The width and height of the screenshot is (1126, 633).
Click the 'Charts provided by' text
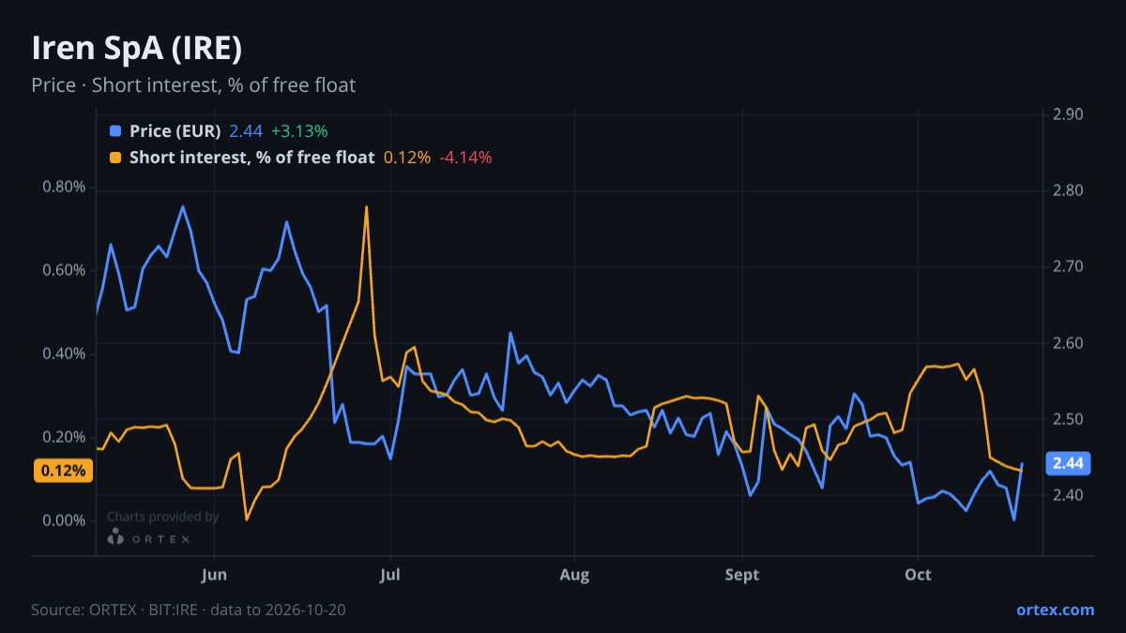(162, 517)
